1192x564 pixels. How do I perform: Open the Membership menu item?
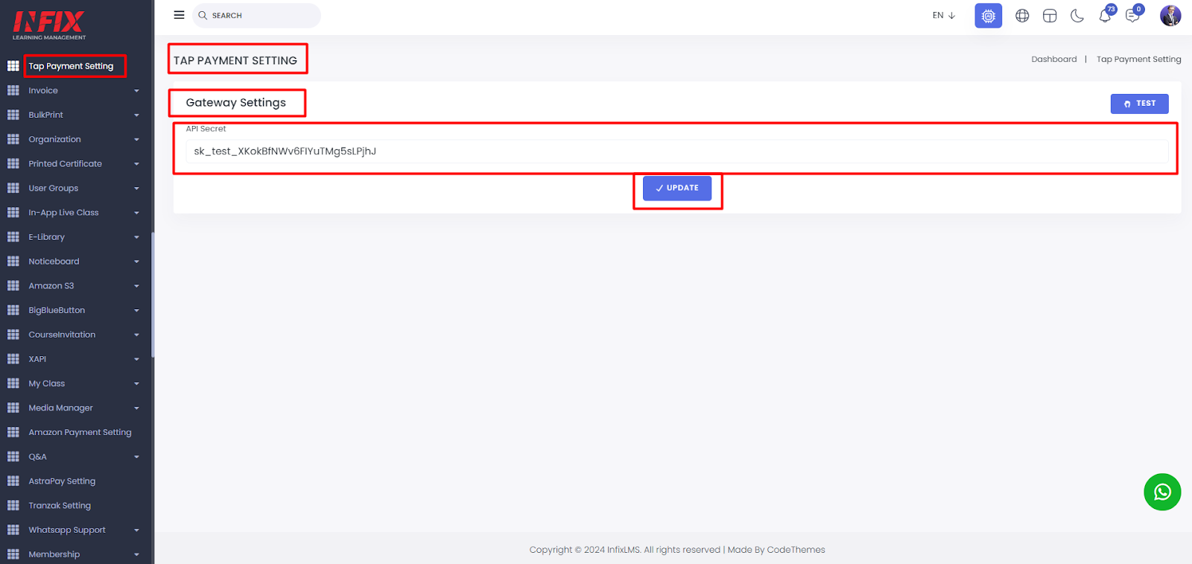click(x=54, y=554)
